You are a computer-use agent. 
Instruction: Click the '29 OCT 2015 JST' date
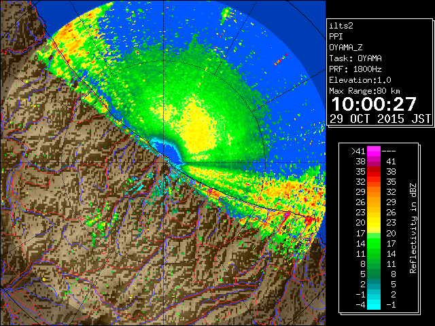pos(381,119)
